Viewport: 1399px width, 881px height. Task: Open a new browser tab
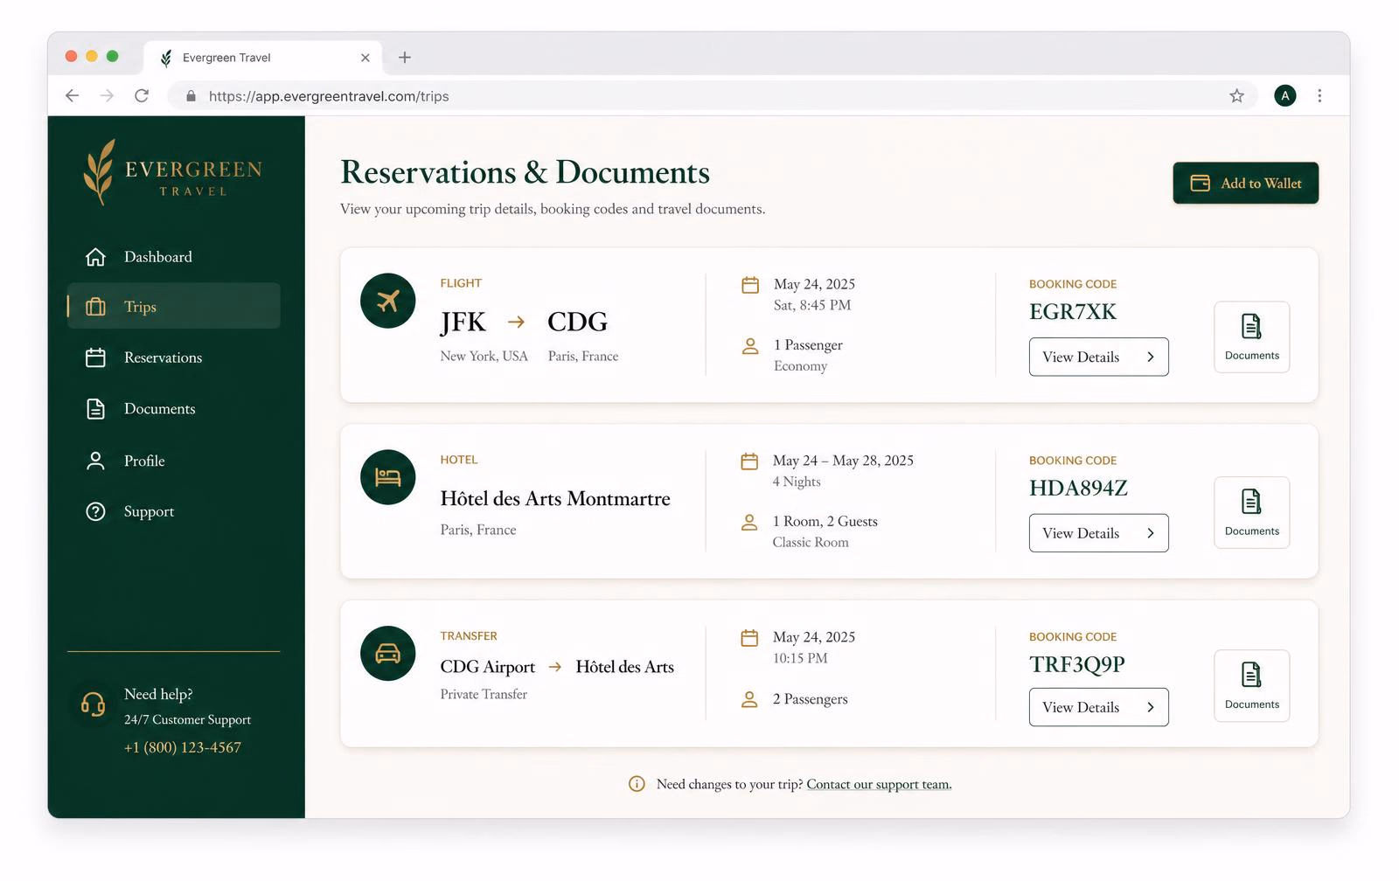(x=405, y=58)
